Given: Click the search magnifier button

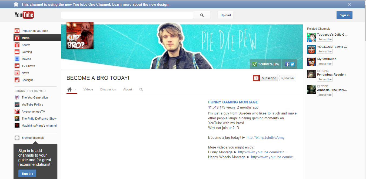Looking at the screenshot, I should [202, 15].
